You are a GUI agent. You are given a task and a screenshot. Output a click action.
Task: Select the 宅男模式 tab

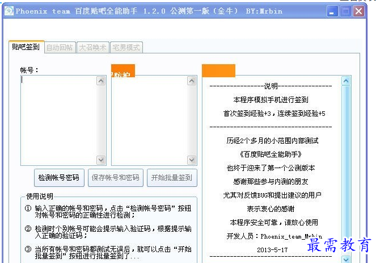[126, 47]
